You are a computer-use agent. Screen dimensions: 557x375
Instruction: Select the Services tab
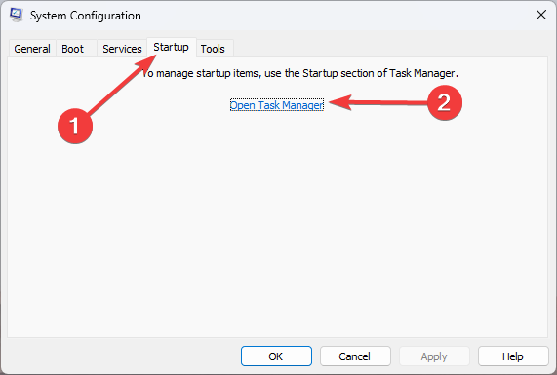pos(122,49)
